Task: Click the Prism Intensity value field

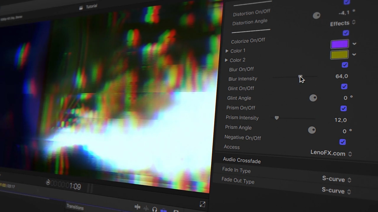Action: click(x=340, y=120)
